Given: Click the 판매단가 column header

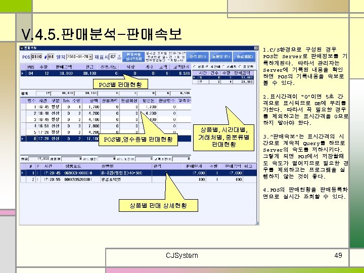Looking at the screenshot, I should click(194, 166).
